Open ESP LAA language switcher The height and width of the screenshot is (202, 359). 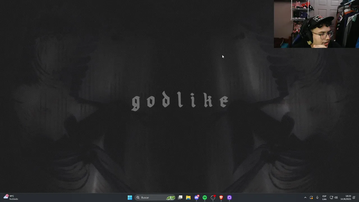324,198
